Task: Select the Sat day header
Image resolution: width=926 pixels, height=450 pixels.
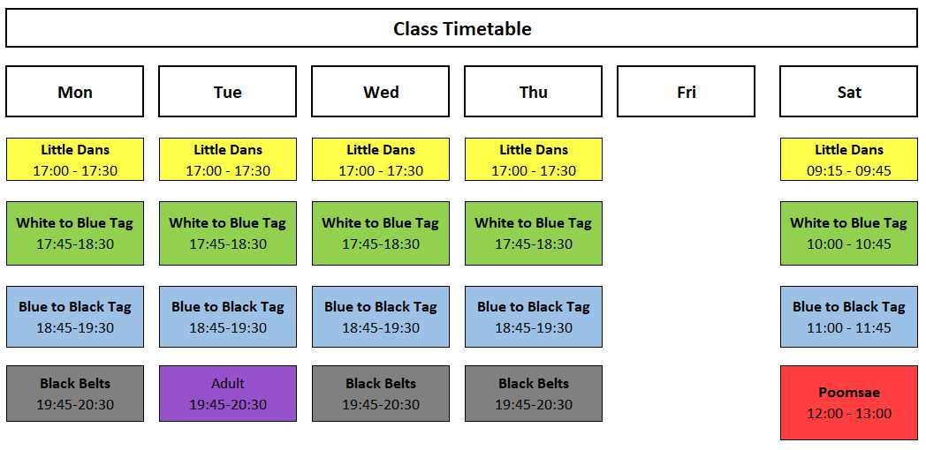Action: coord(848,92)
